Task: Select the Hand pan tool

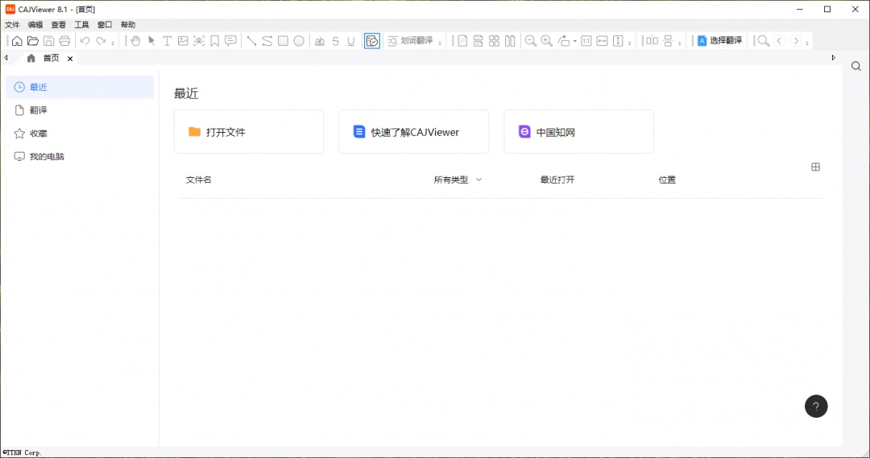Action: pyautogui.click(x=135, y=41)
